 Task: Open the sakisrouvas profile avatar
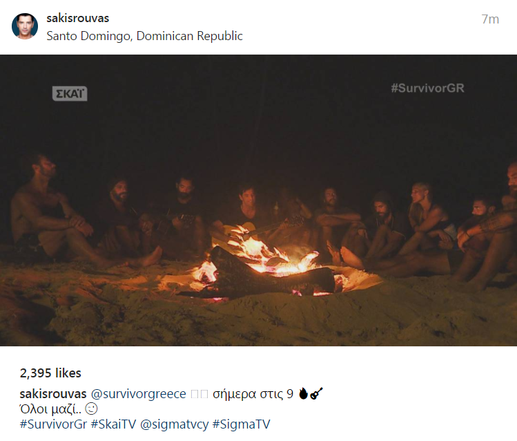(25, 26)
